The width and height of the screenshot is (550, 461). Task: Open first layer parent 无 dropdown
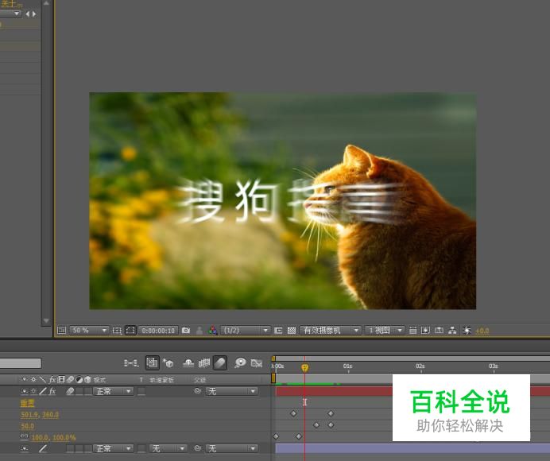(x=232, y=391)
